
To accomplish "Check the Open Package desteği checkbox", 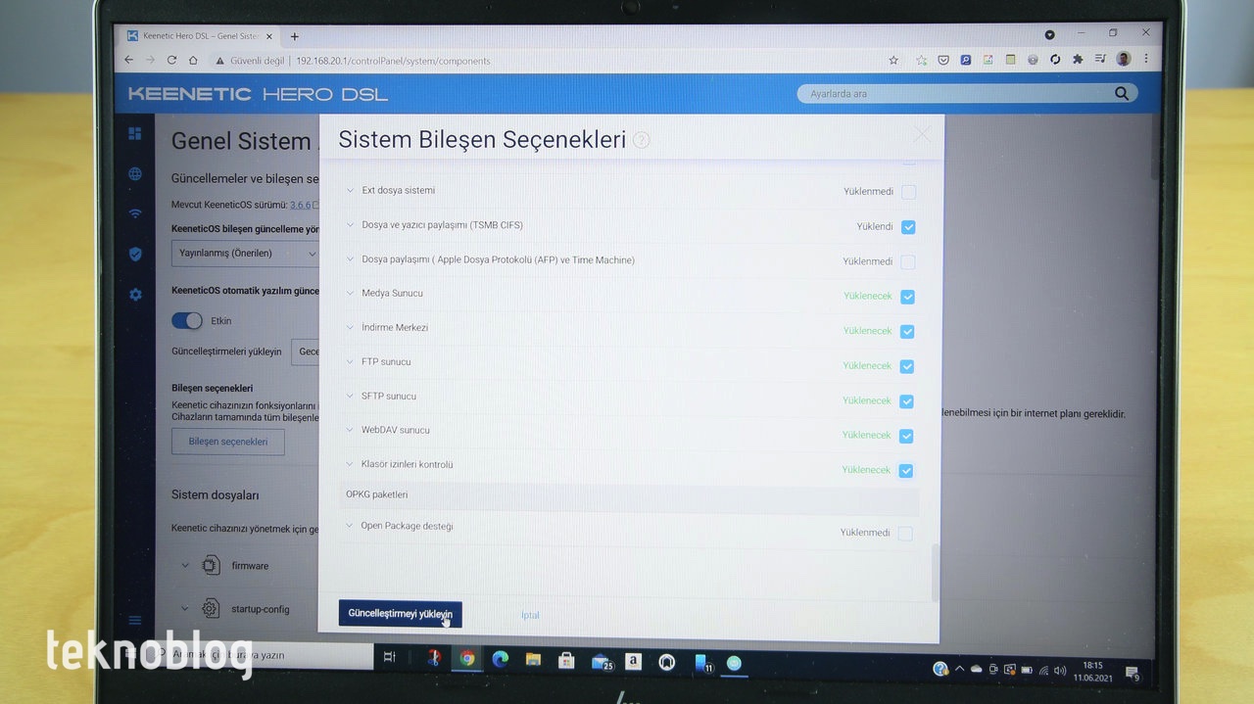I will tap(905, 534).
